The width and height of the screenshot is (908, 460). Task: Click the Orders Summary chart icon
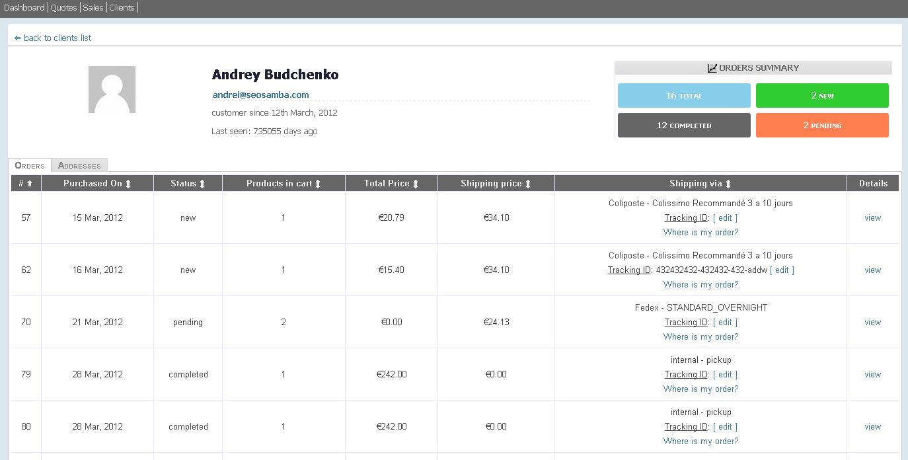712,68
